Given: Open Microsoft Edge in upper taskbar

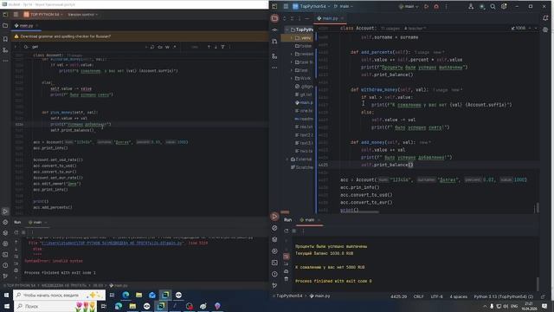Looking at the screenshot, I should 126,295.
